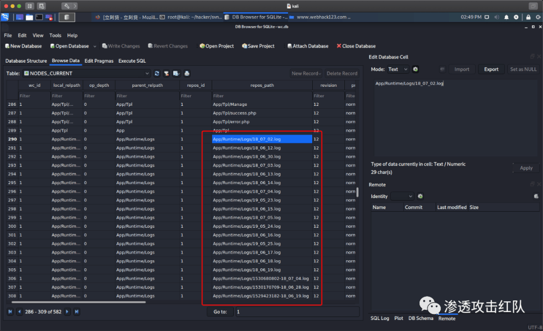Click Attach Database in the toolbar

point(307,46)
